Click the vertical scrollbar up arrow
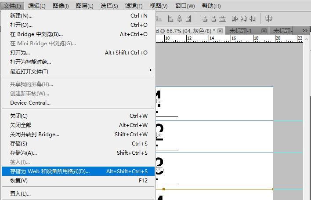 point(306,39)
